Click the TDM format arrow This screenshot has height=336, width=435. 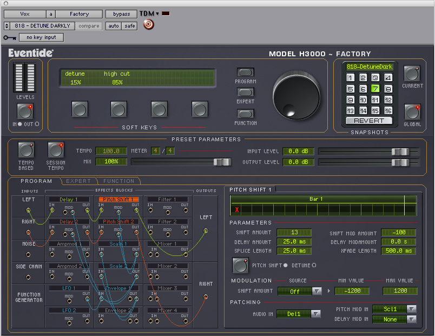click(157, 14)
